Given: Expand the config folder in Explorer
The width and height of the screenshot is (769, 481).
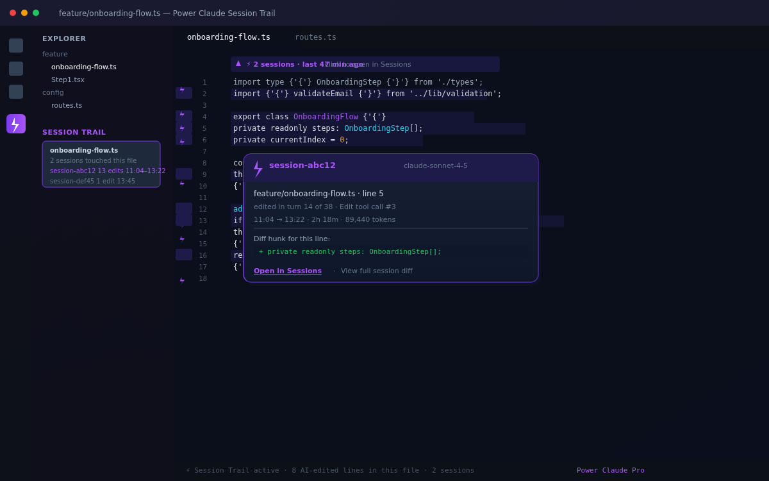Looking at the screenshot, I should coord(53,93).
